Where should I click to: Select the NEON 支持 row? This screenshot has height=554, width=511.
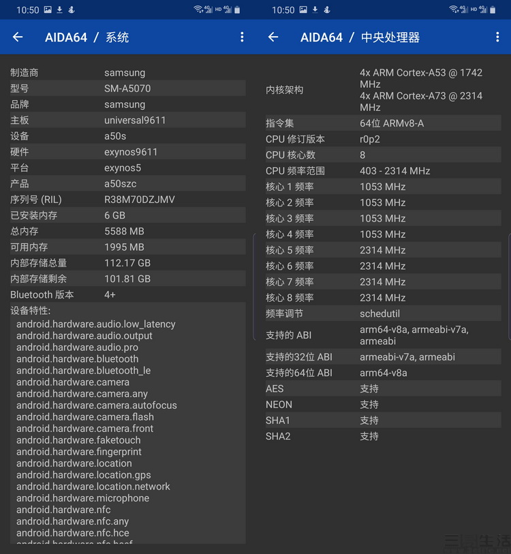(383, 405)
